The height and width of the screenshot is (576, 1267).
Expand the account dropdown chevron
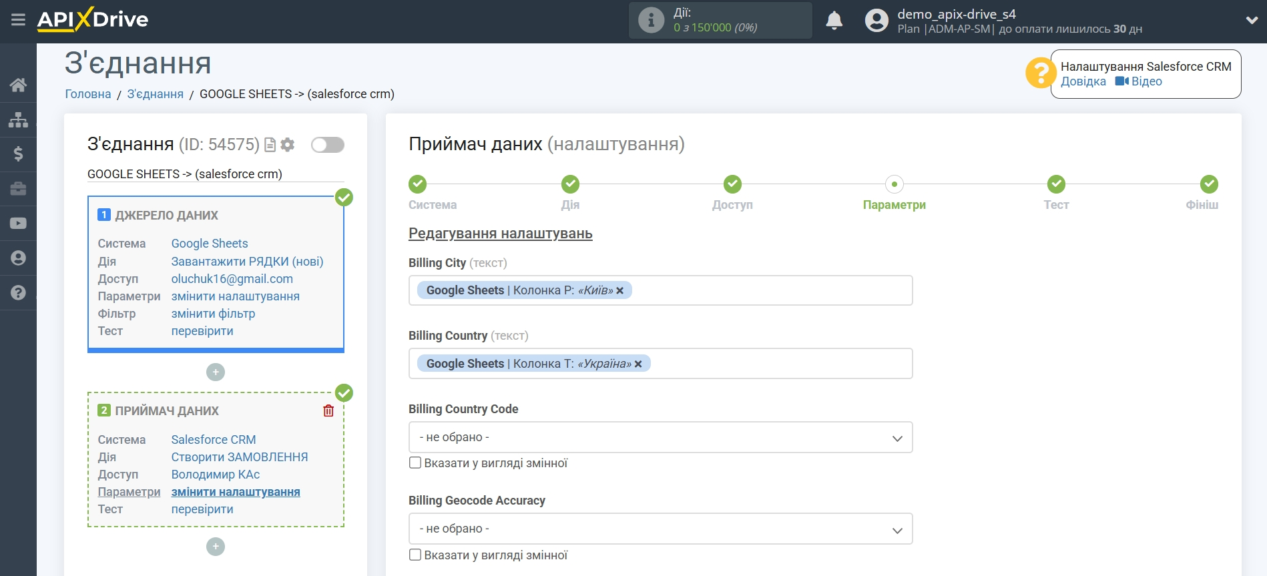tap(1252, 21)
